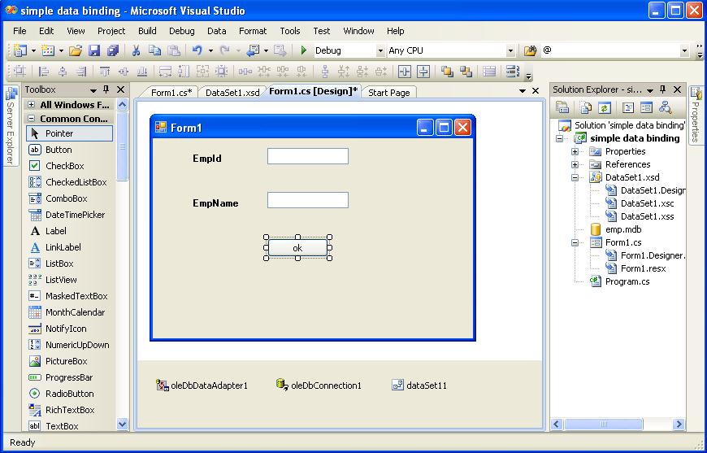Expand the All Windows Forms toolbox group
The image size is (707, 453).
click(31, 105)
